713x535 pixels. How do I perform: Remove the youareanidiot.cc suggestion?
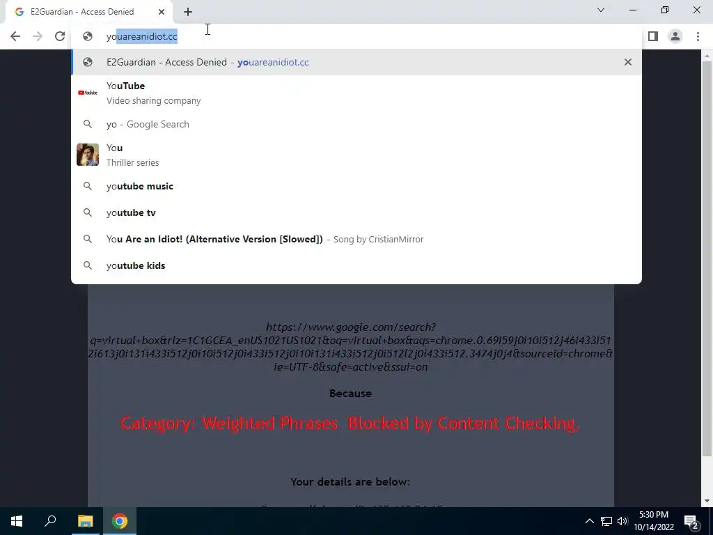point(628,62)
